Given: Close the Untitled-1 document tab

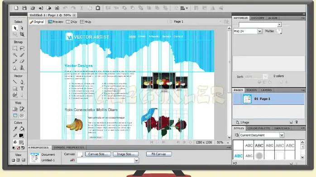Looking at the screenshot, I should (x=74, y=15).
